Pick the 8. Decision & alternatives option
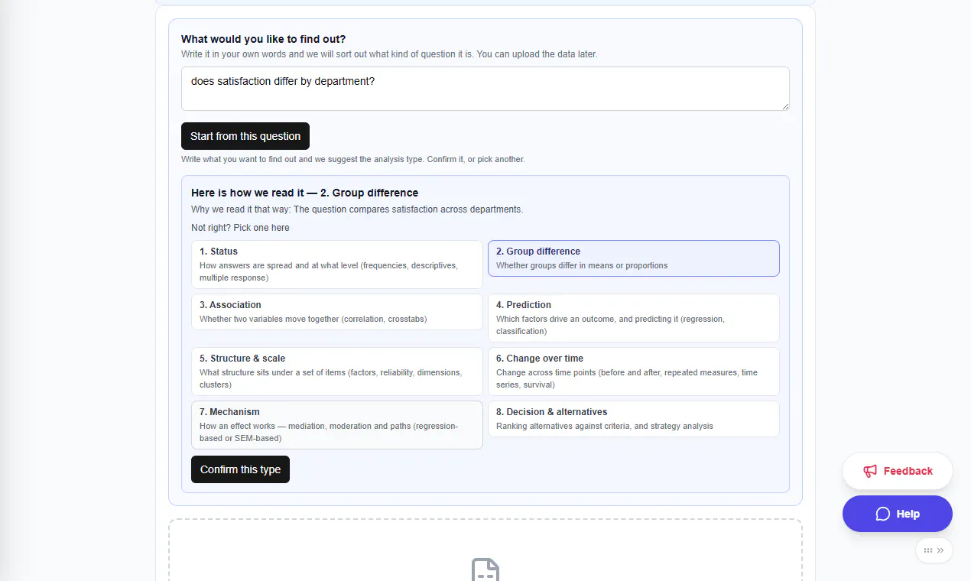 point(634,419)
